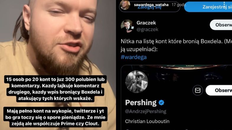Image resolution: width=232 pixels, height=130 pixels.
Task: Open the sawardega_wataha story avatar
Action: 125,5
